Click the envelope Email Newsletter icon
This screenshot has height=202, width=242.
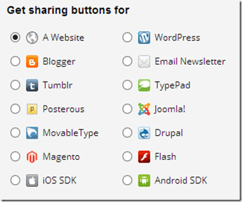pos(144,61)
